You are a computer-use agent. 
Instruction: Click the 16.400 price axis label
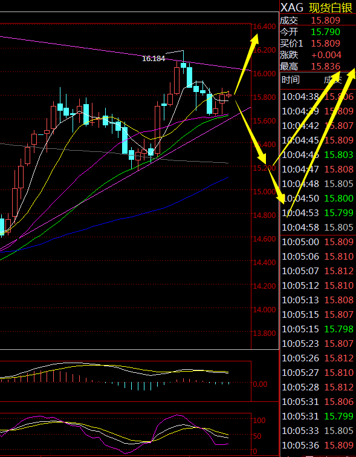tap(264, 27)
